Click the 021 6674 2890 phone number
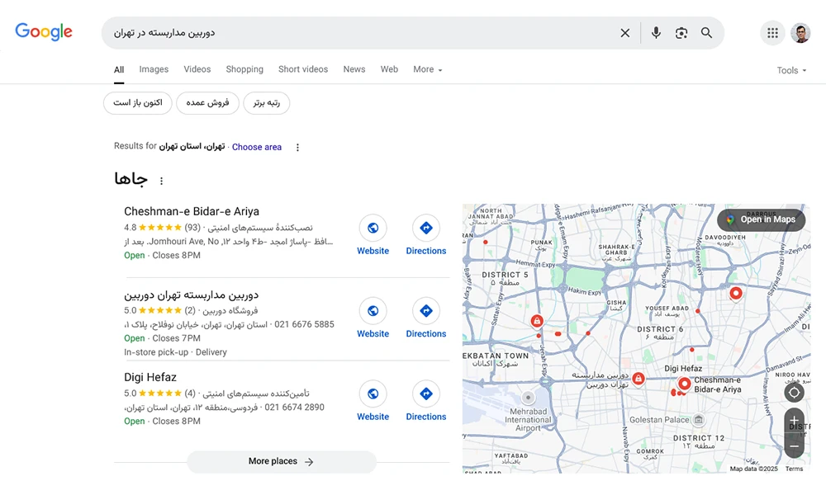The image size is (826, 495). pos(295,408)
